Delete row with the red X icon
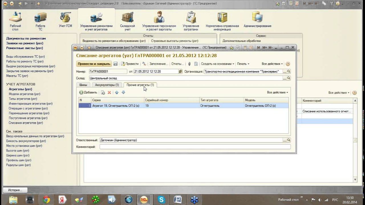 (109, 92)
